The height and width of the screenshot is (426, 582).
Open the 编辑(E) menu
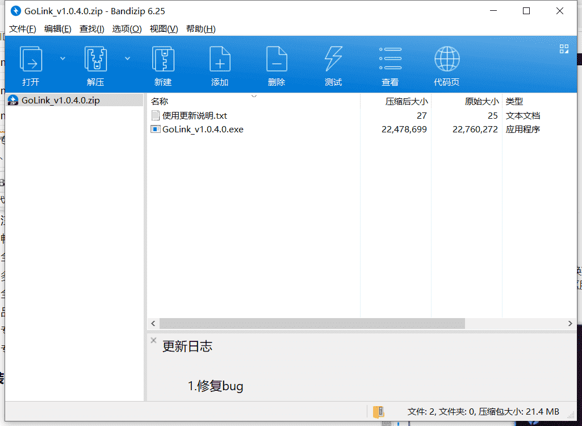[x=57, y=28]
